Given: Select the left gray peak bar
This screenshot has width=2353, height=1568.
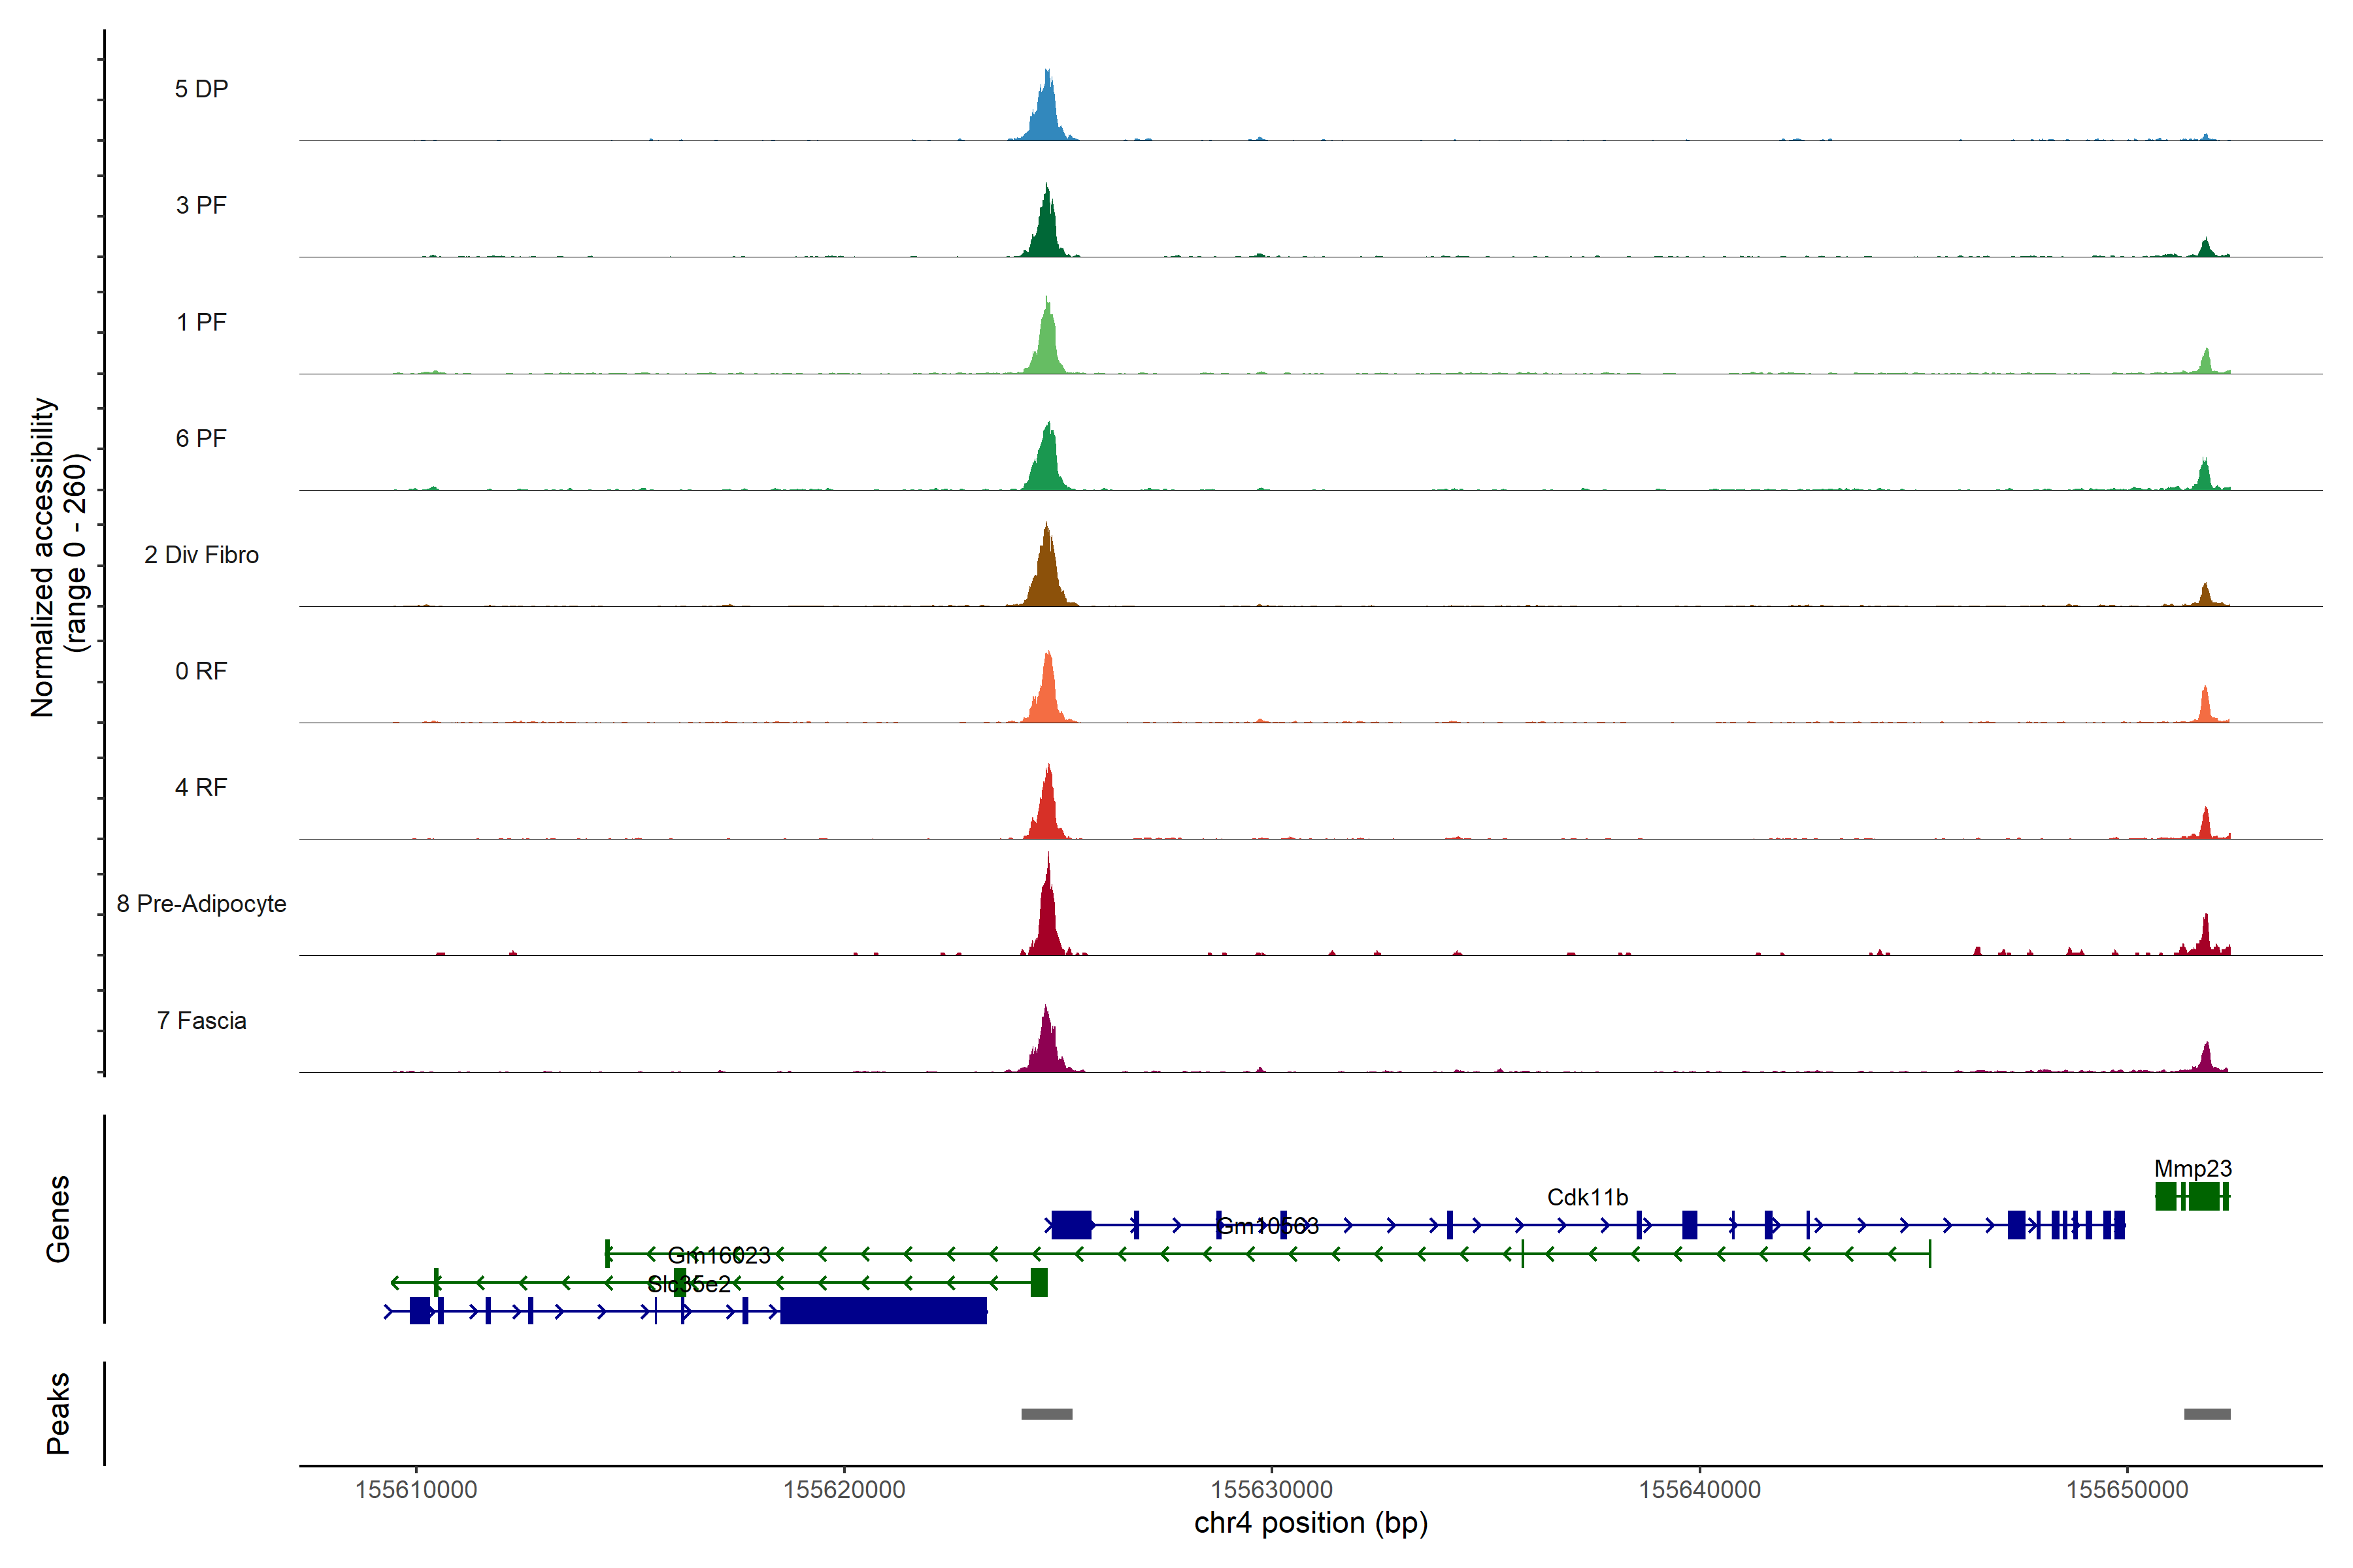Looking at the screenshot, I should (x=1046, y=1413).
